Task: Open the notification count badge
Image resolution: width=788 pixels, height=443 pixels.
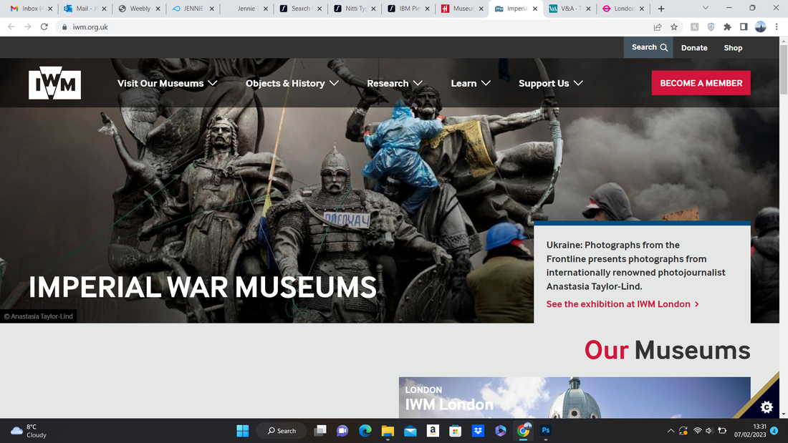Action: coord(774,430)
